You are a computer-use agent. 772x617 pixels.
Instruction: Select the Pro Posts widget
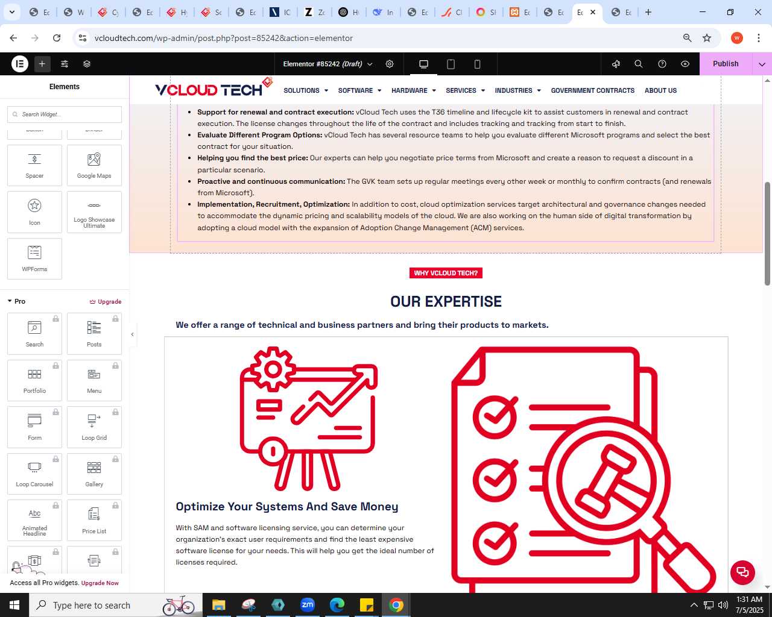click(x=94, y=334)
